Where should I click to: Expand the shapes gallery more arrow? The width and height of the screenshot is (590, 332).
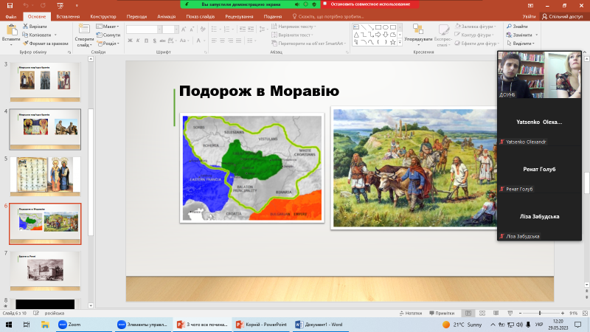tap(400, 43)
